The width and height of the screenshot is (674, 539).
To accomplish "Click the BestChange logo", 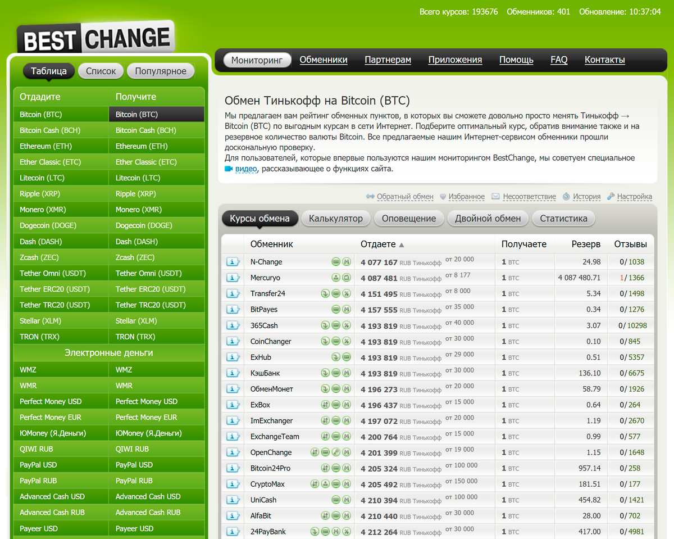I will [x=95, y=38].
